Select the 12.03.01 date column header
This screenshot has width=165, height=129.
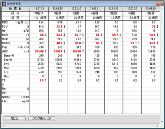click(x=95, y=9)
